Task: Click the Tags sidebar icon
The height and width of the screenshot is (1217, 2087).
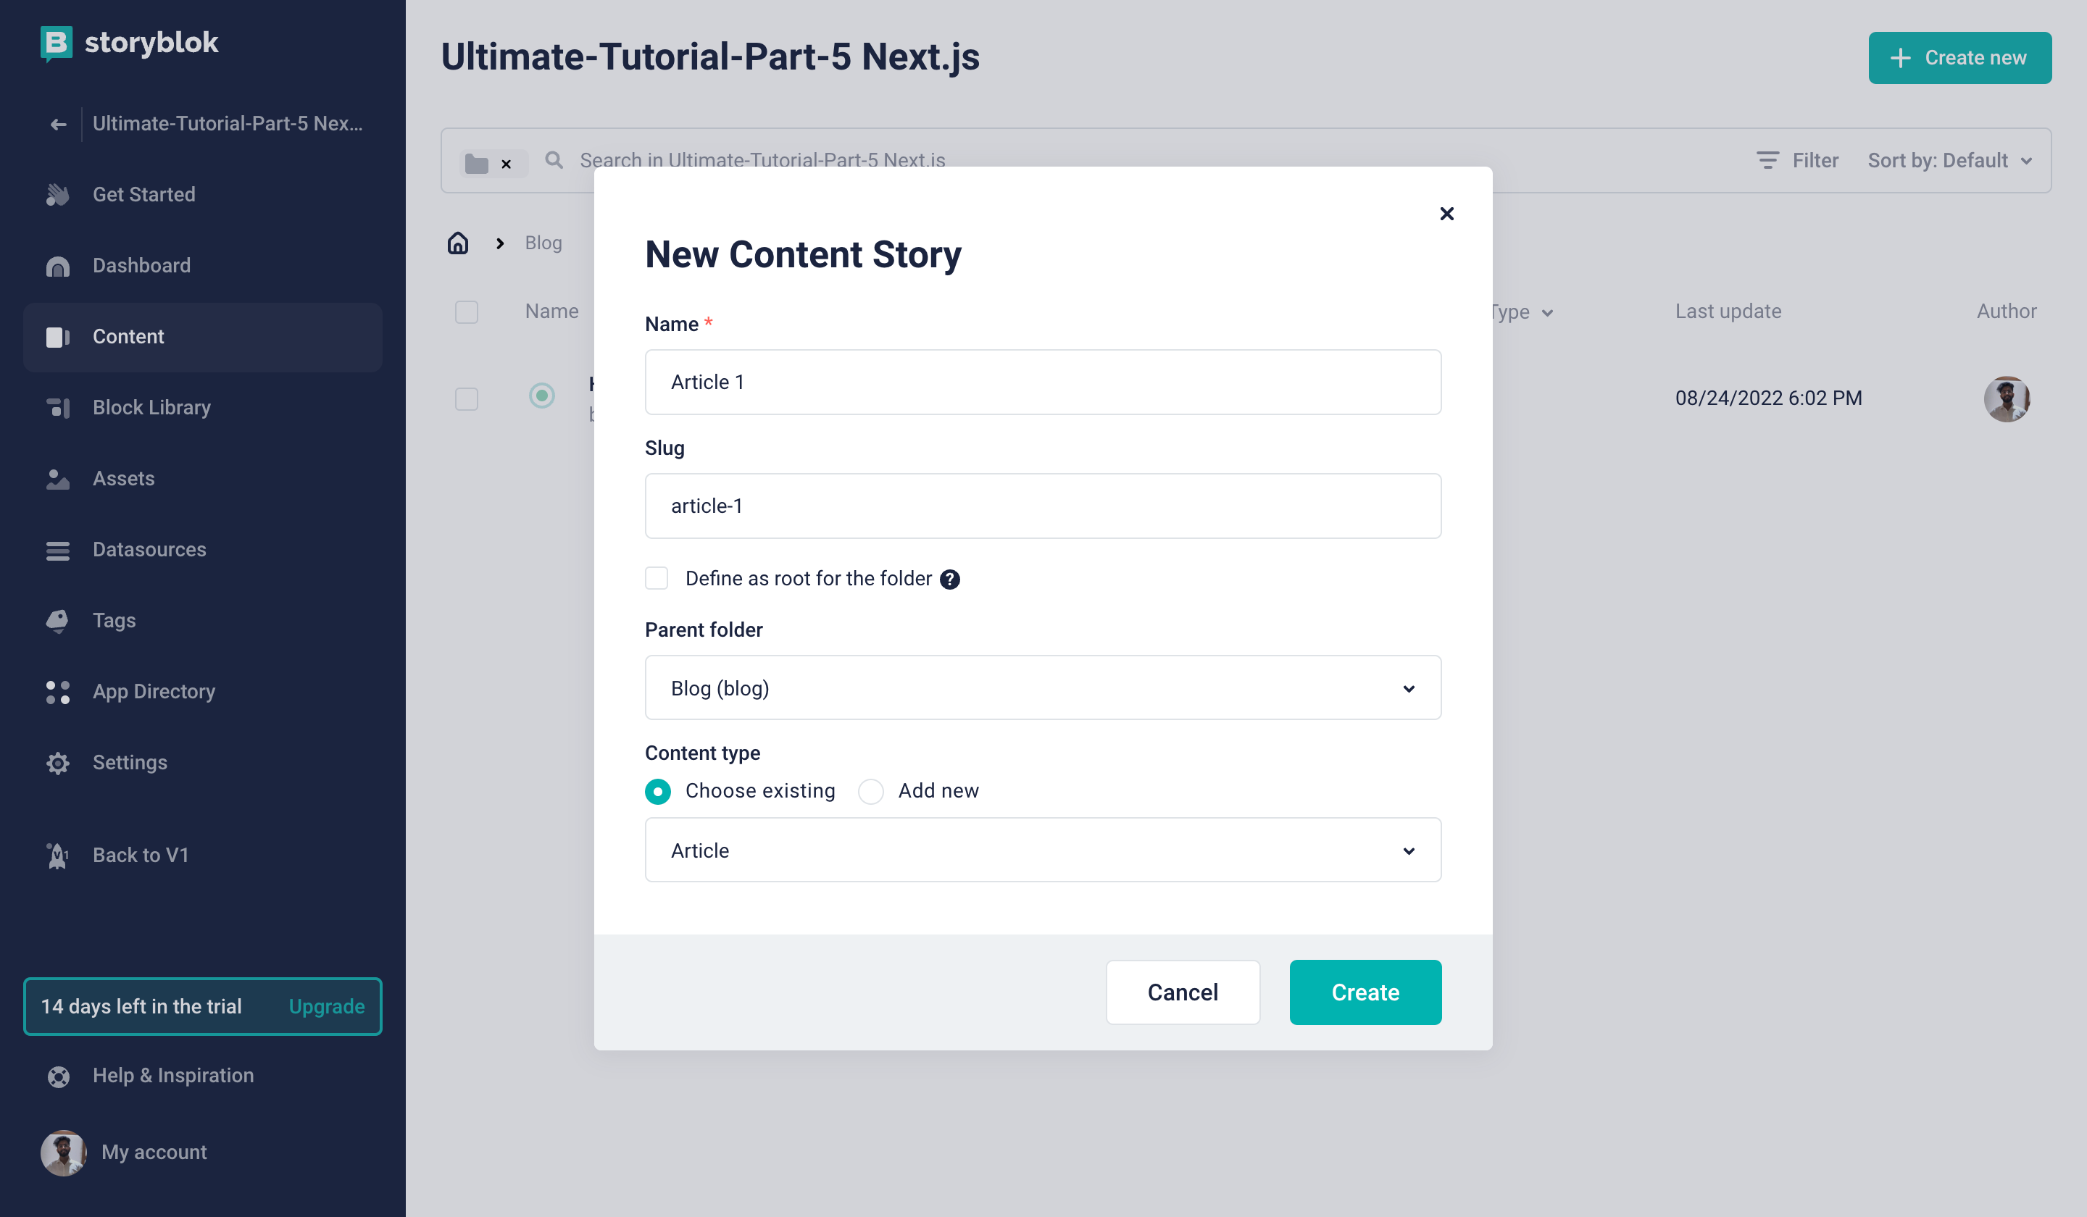Action: pyautogui.click(x=58, y=621)
